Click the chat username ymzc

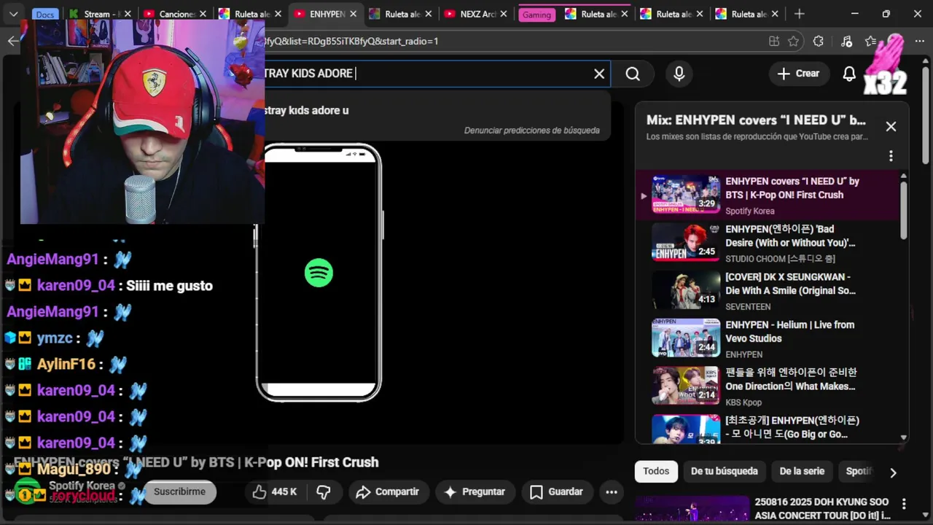55,338
